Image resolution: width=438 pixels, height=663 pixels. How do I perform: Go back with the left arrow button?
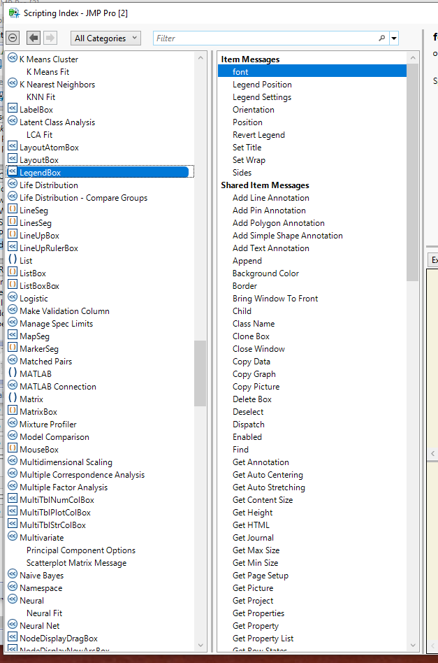34,38
